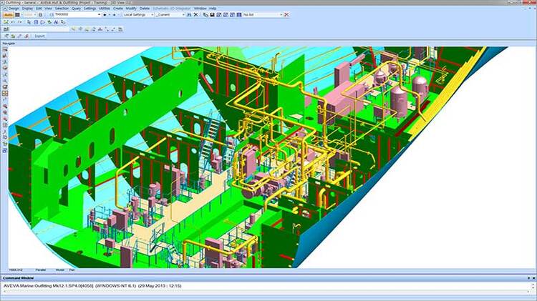Viewport: 537px width, 301px height.
Task: Click the Export button
Action: click(x=39, y=35)
